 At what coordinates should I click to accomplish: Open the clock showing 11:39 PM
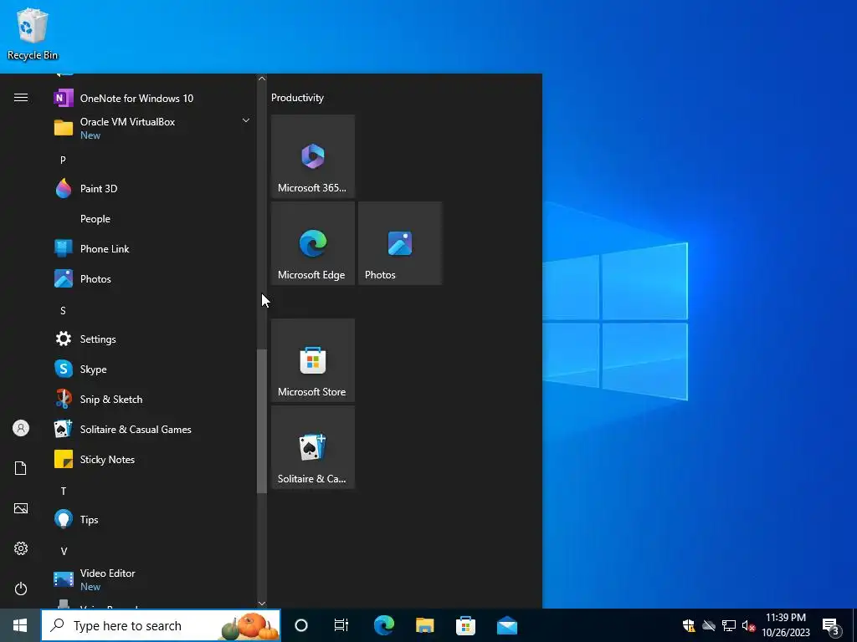point(786,625)
